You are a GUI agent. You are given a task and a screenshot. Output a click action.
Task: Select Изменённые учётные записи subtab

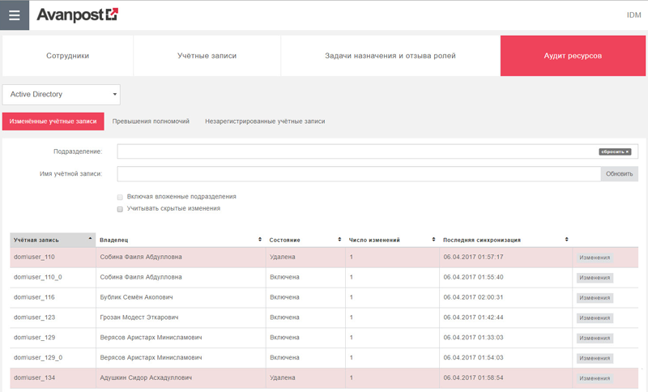[x=53, y=121]
